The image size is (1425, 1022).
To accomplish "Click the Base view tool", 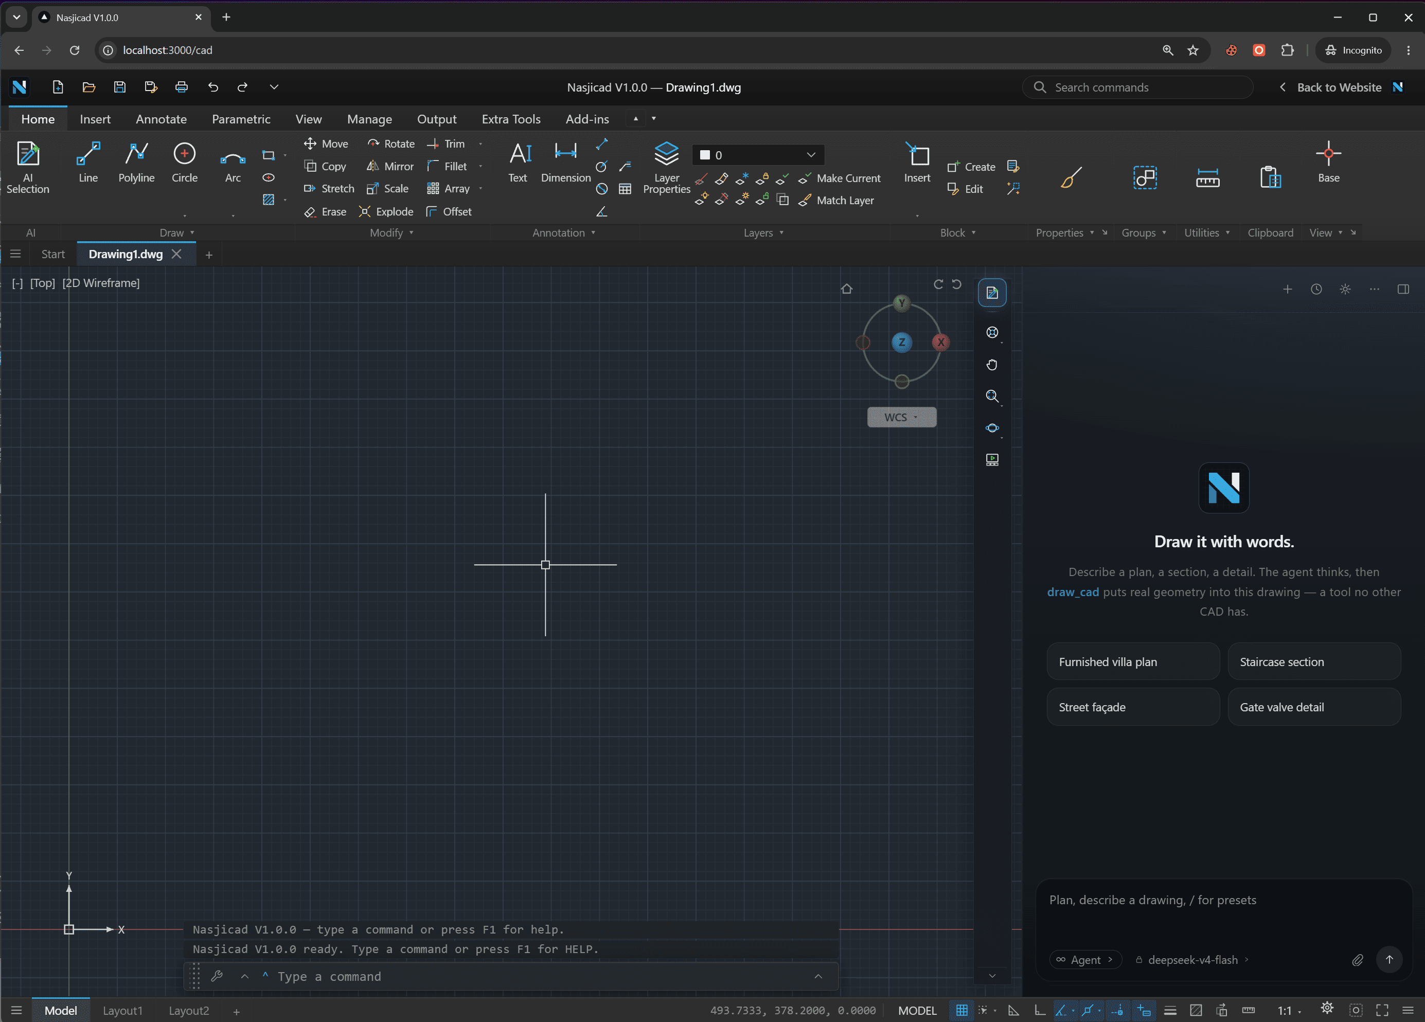I will [1328, 162].
